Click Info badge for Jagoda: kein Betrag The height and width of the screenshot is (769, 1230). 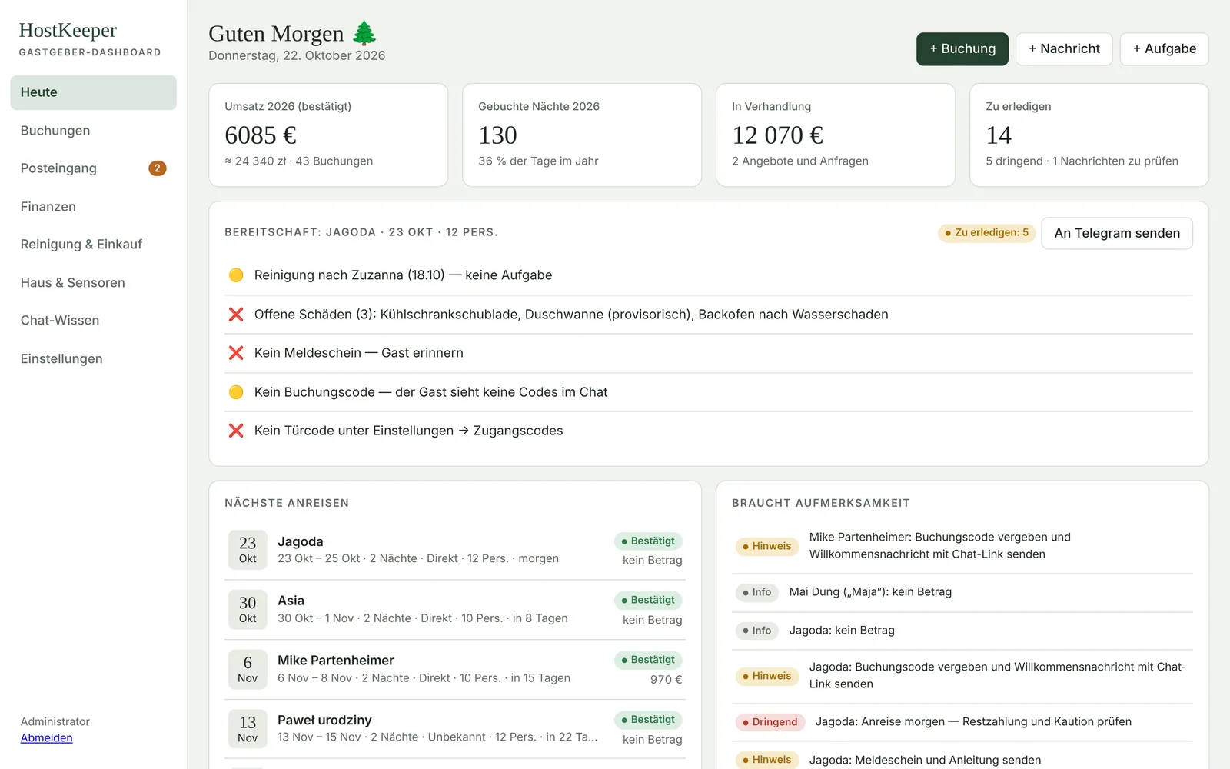point(756,631)
